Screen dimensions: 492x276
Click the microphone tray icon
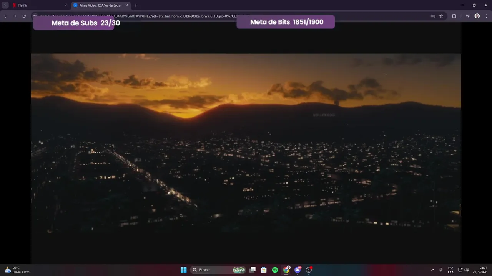tap(441, 270)
